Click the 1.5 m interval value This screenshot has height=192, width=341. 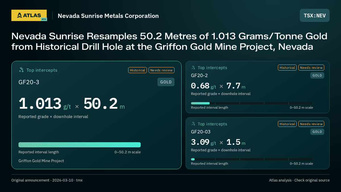236,142
